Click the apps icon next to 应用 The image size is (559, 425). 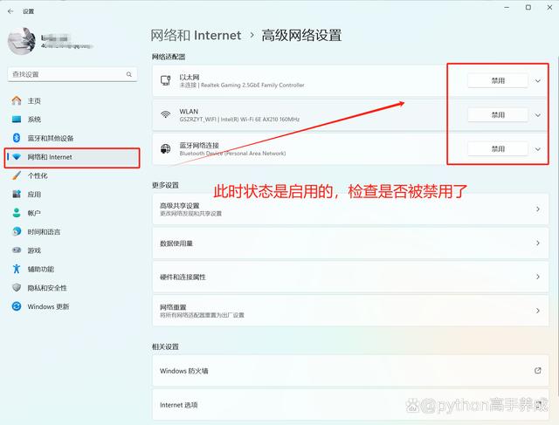[17, 194]
